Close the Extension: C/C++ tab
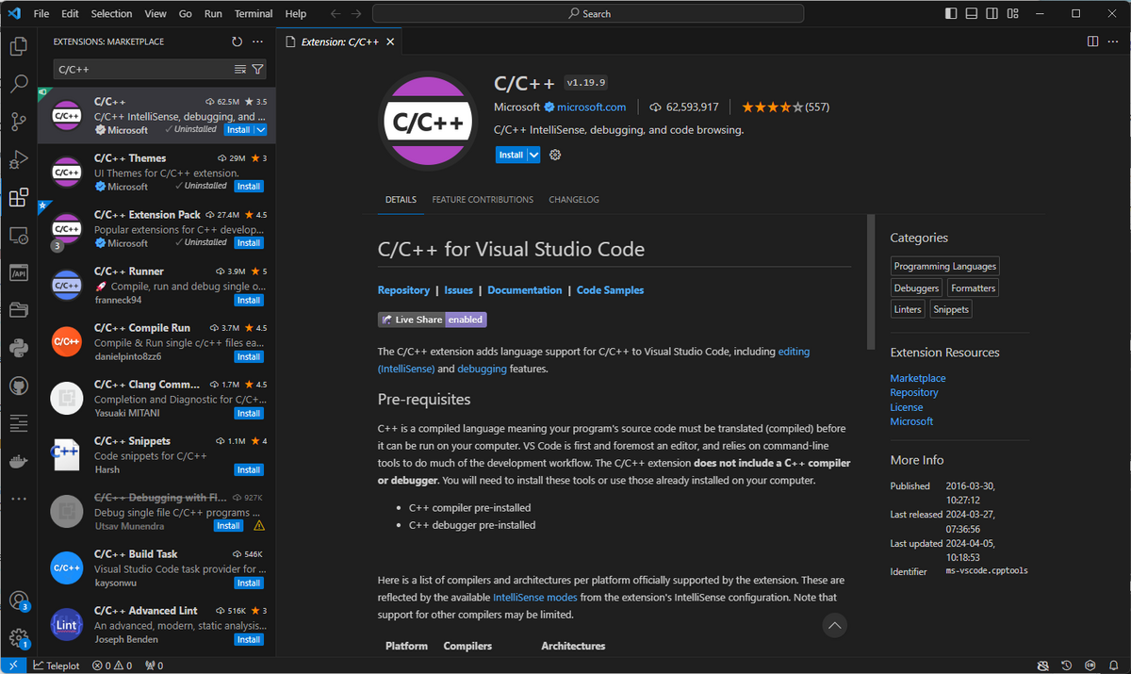The image size is (1131, 674). click(x=390, y=41)
